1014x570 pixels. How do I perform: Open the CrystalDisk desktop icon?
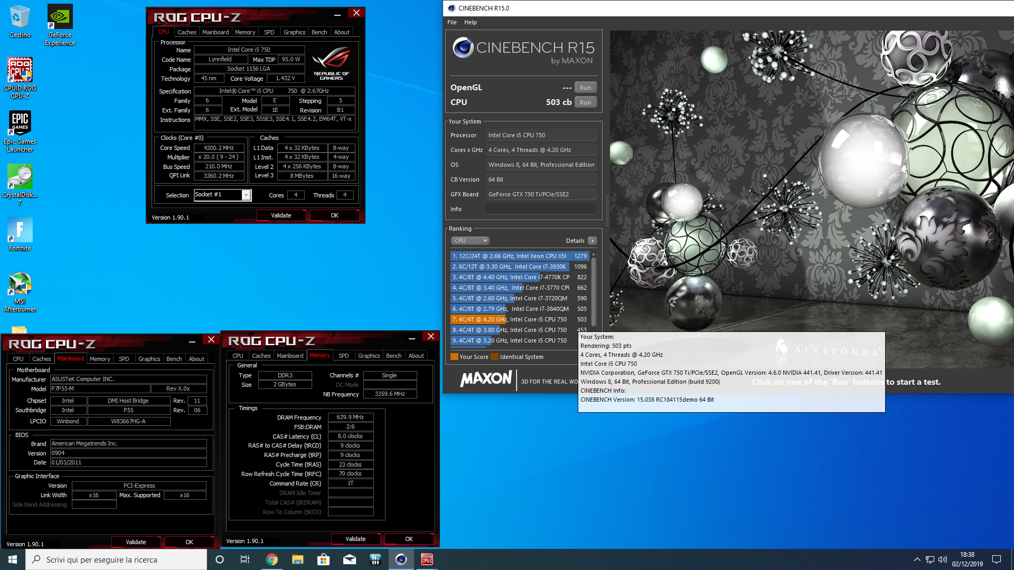(x=20, y=185)
